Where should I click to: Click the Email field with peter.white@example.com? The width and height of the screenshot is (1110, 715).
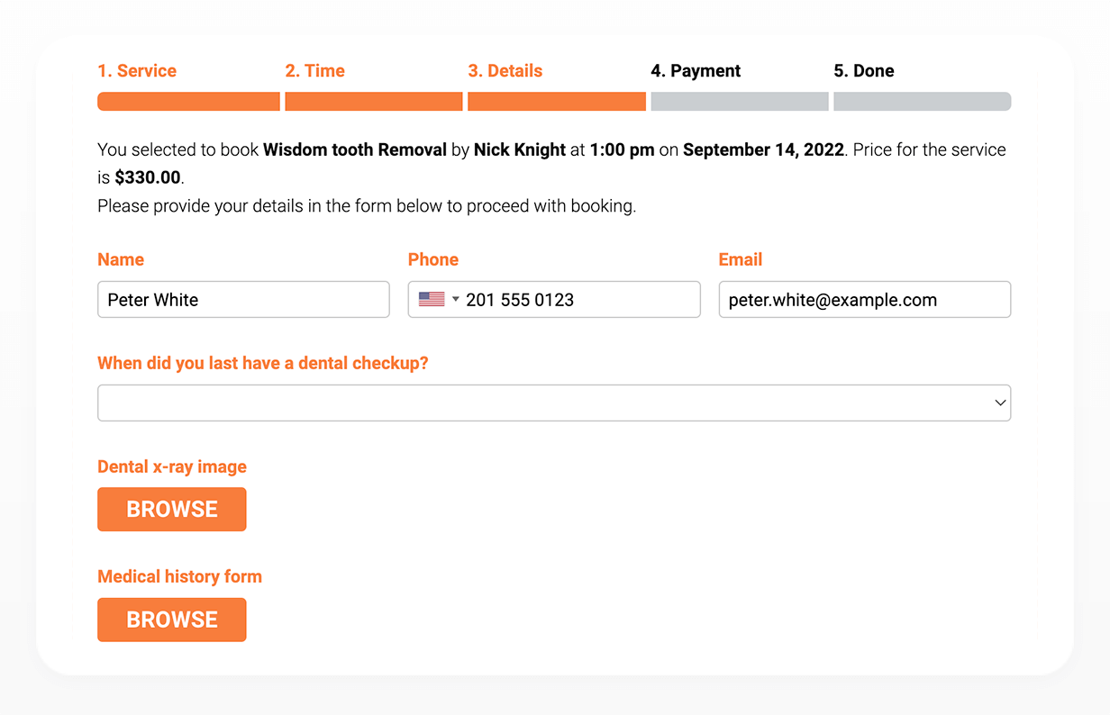click(865, 300)
